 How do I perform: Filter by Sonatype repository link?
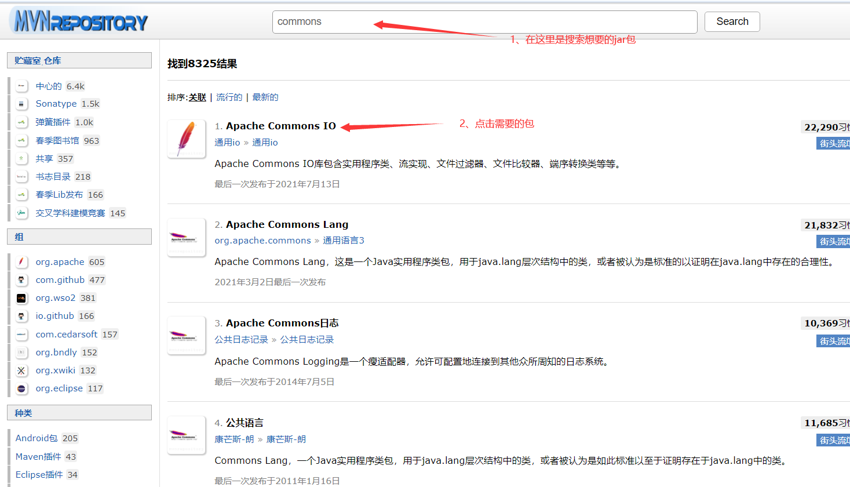pyautogui.click(x=56, y=104)
